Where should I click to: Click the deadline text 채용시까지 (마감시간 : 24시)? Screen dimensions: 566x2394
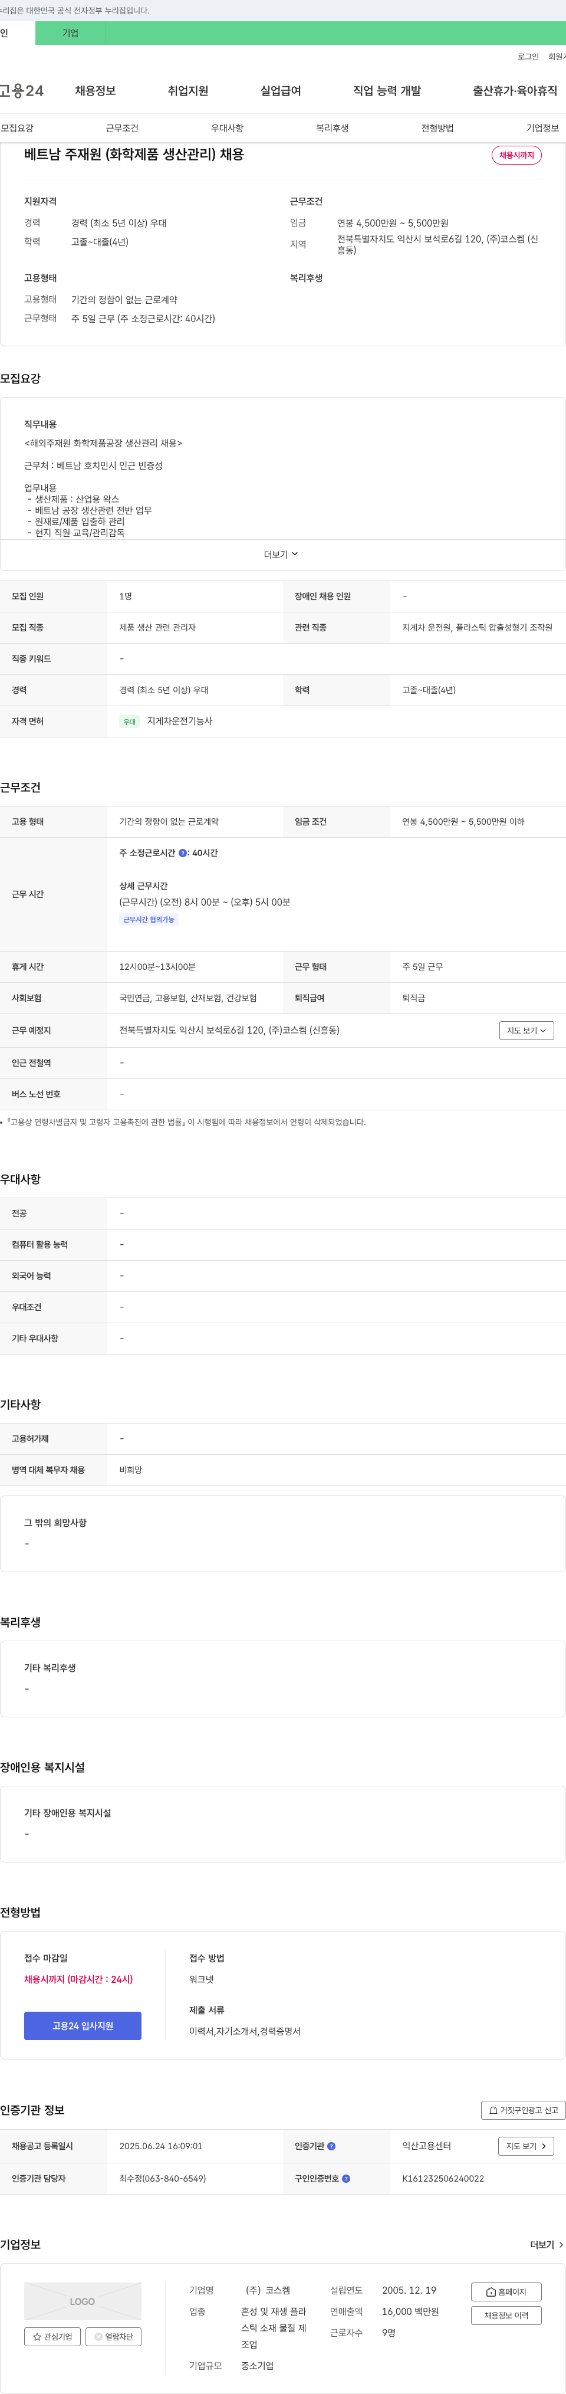(78, 1979)
